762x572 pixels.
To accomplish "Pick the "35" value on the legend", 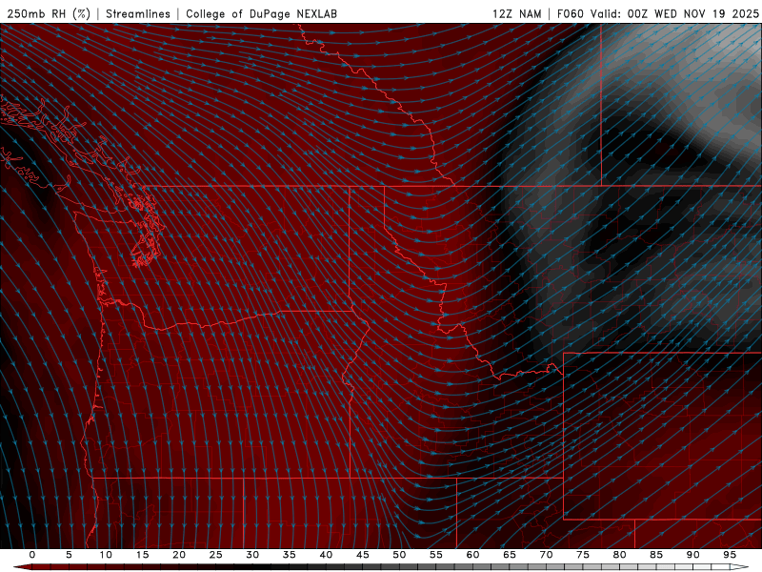I will 290,555.
